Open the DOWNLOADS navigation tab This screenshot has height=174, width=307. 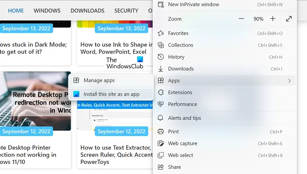(x=87, y=10)
